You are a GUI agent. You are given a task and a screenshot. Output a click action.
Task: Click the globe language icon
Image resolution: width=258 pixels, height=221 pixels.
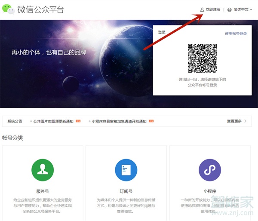click(230, 9)
